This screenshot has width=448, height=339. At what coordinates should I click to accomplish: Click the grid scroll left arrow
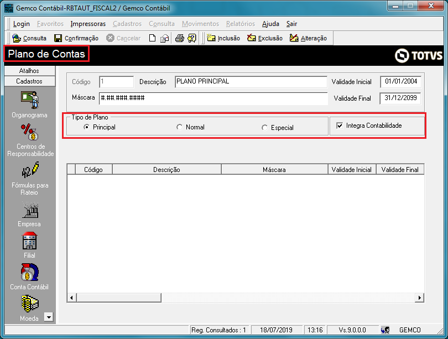[x=72, y=298]
